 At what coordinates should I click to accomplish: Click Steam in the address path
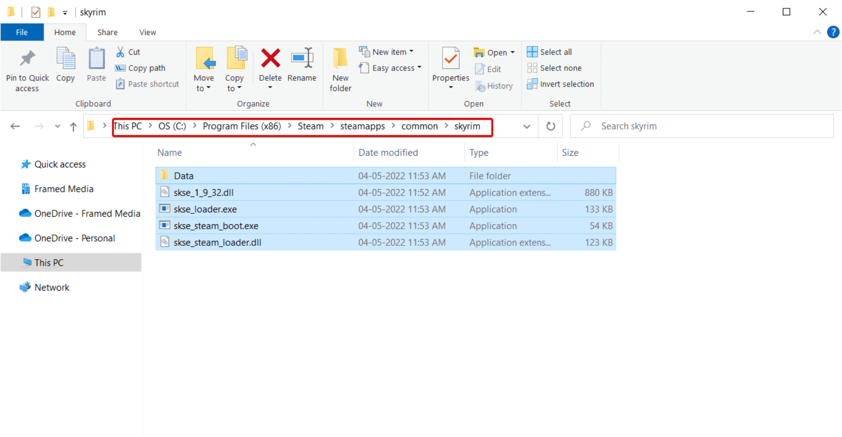[311, 126]
